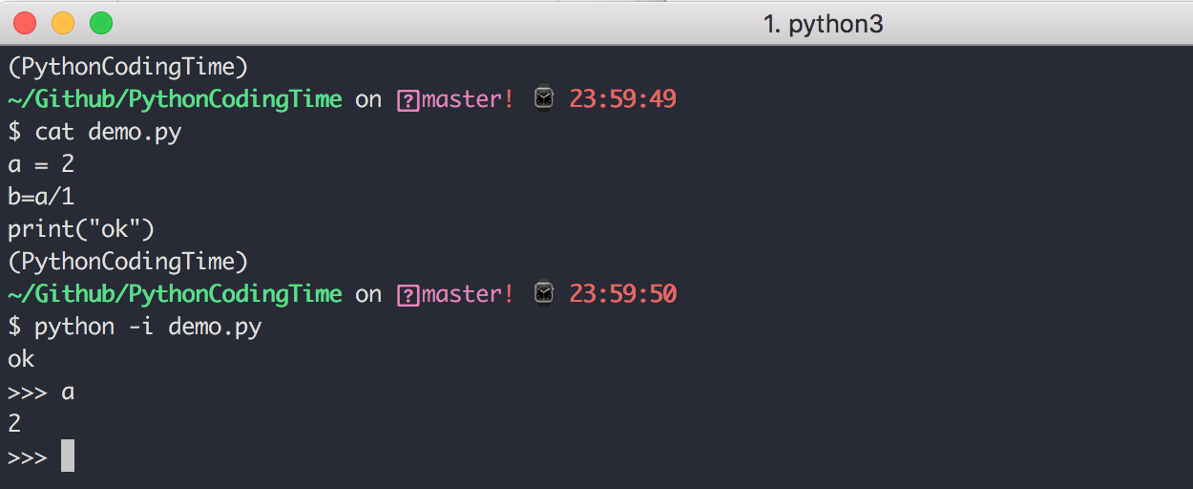Close the terminal with the red button
1193x489 pixels.
pyautogui.click(x=25, y=23)
